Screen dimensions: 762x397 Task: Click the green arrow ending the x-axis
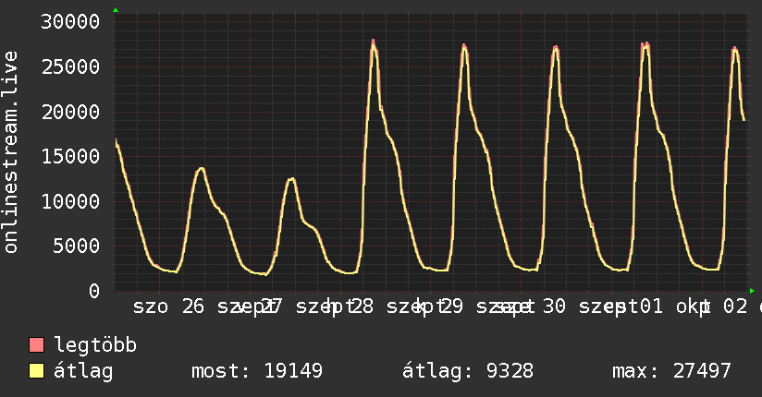[x=752, y=291]
